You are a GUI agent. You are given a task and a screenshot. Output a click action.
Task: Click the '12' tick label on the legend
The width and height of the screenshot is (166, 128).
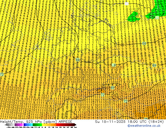coord(49,127)
